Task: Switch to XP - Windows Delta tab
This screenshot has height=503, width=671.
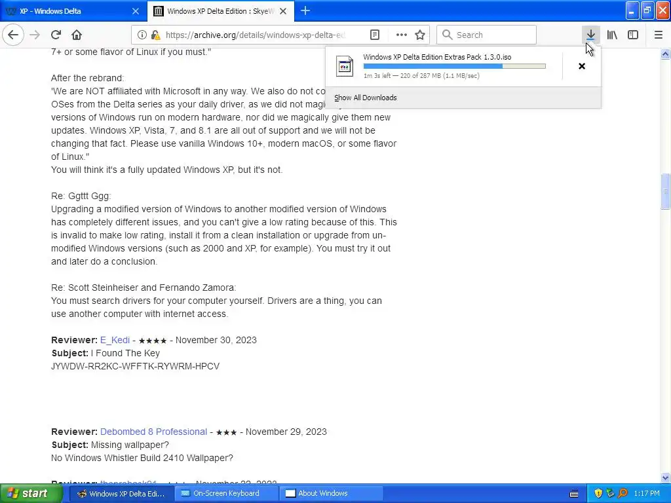Action: (73, 11)
